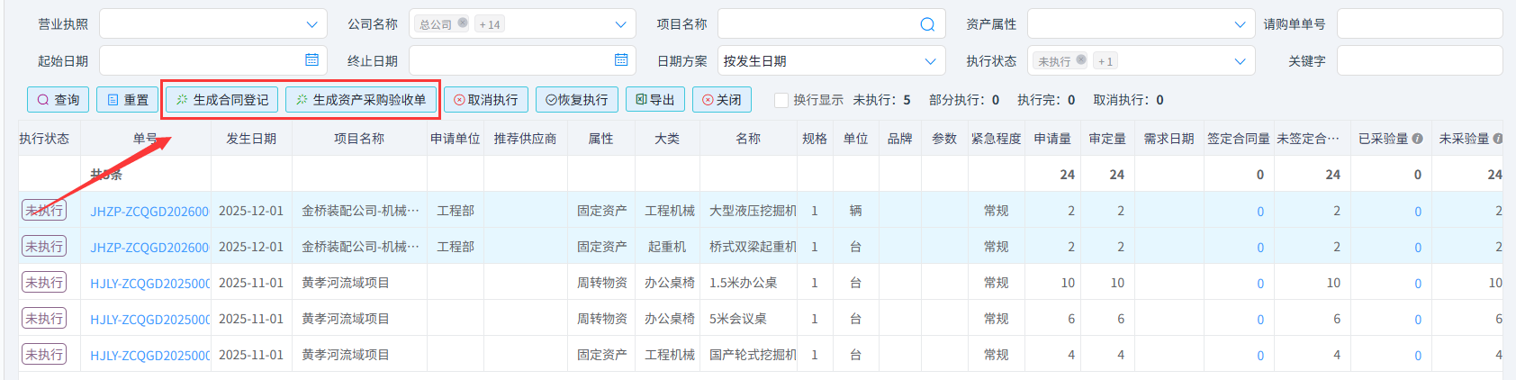The width and height of the screenshot is (1516, 380).
Task: Remove the 未执行 tag from 执行状态
Action: pos(1081,60)
